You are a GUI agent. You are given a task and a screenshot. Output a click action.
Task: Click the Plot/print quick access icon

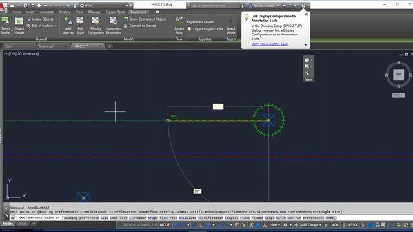tap(39, 5)
